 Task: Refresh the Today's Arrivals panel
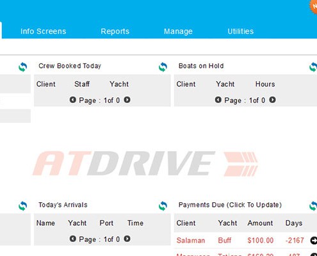[163, 206]
